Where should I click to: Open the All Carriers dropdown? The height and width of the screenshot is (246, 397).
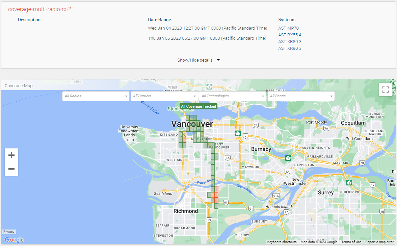click(164, 96)
